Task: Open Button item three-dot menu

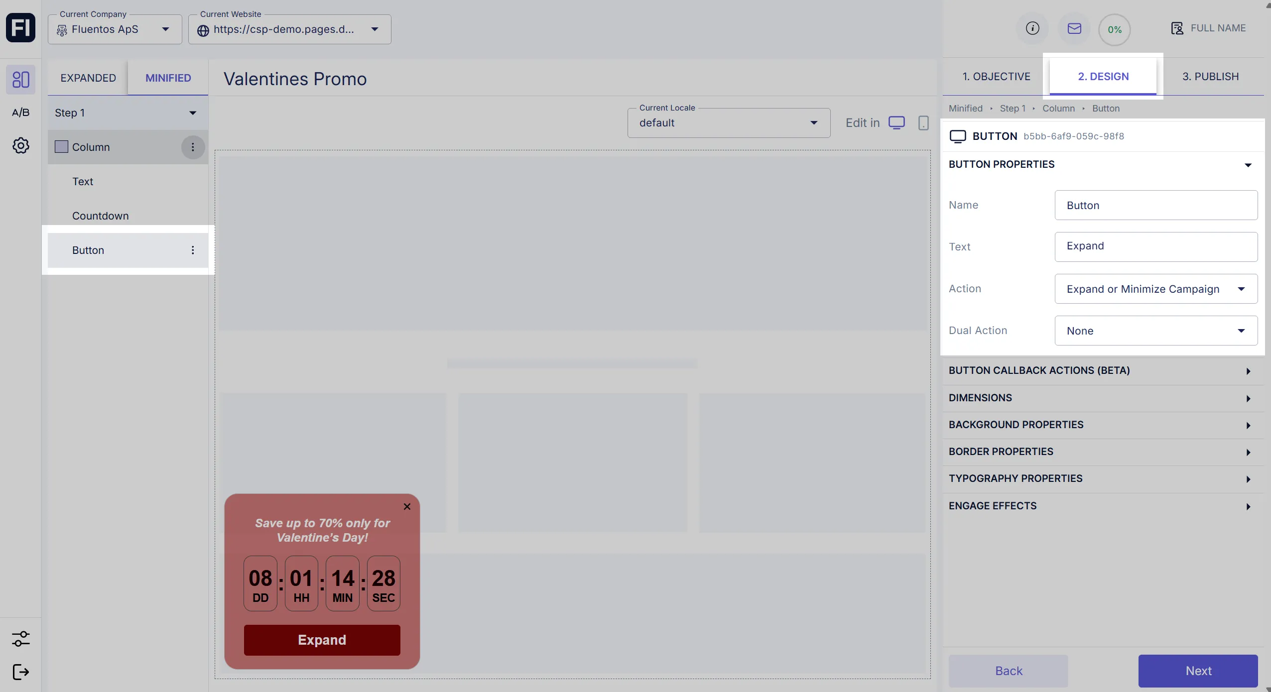Action: (193, 250)
